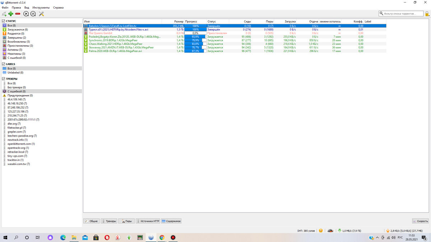Open the Содержимое details tab
Screen dimensions: 431x242
click(x=171, y=221)
